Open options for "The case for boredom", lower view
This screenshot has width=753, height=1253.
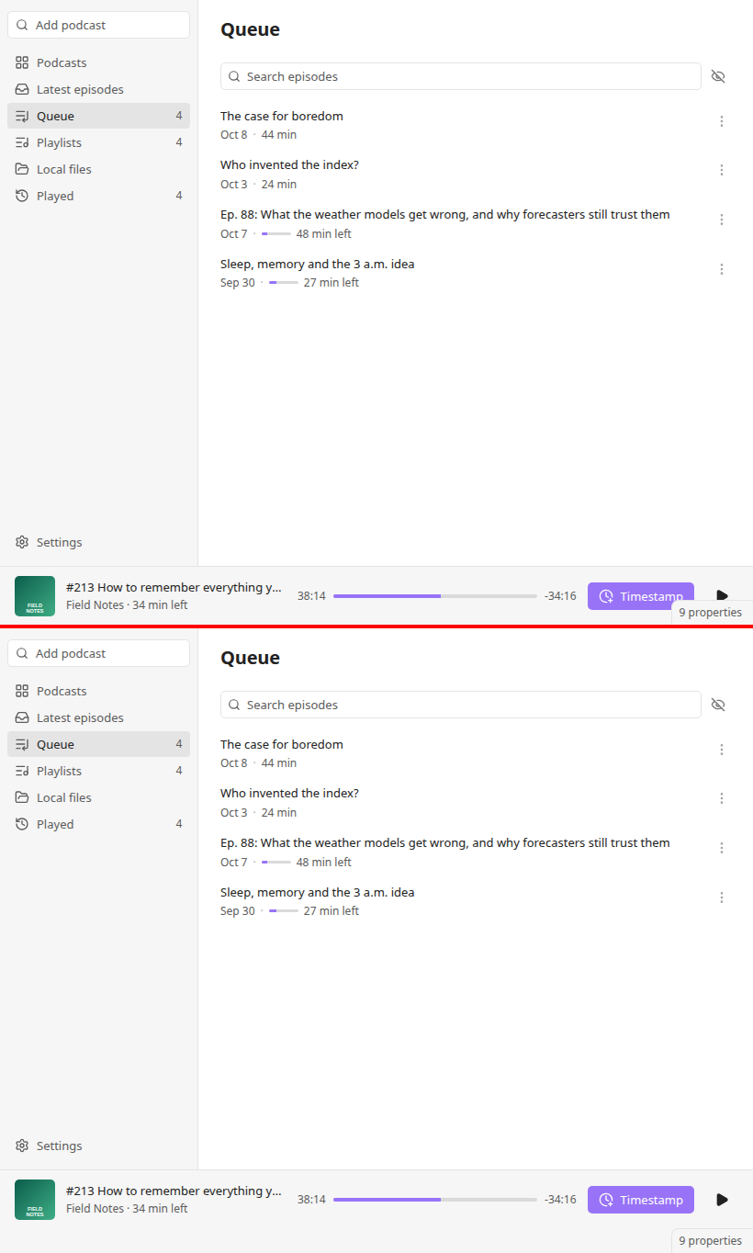coord(722,750)
